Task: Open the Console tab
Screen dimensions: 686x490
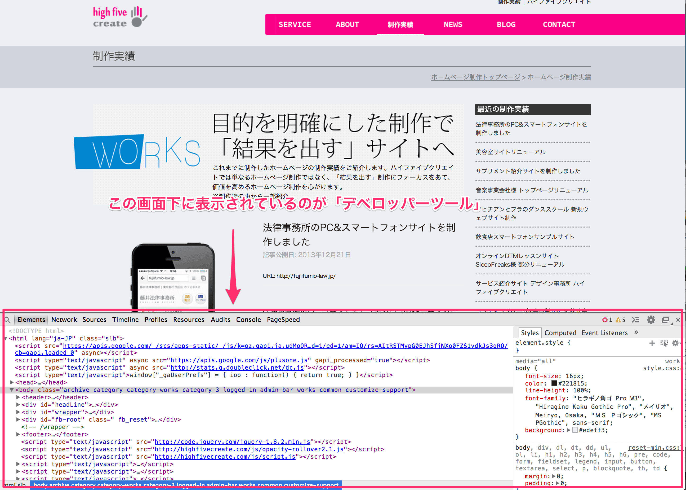Action: point(248,320)
